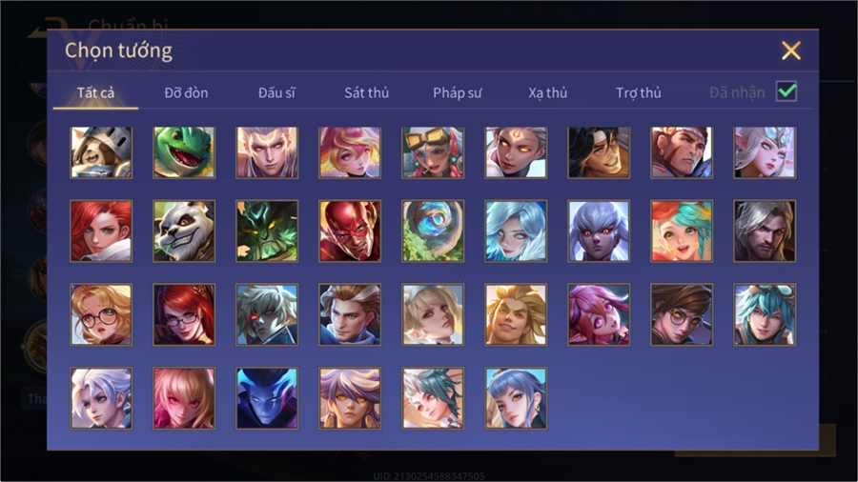The width and height of the screenshot is (858, 482).
Task: Toggle the Đã nhận checkbox
Action: (x=786, y=91)
